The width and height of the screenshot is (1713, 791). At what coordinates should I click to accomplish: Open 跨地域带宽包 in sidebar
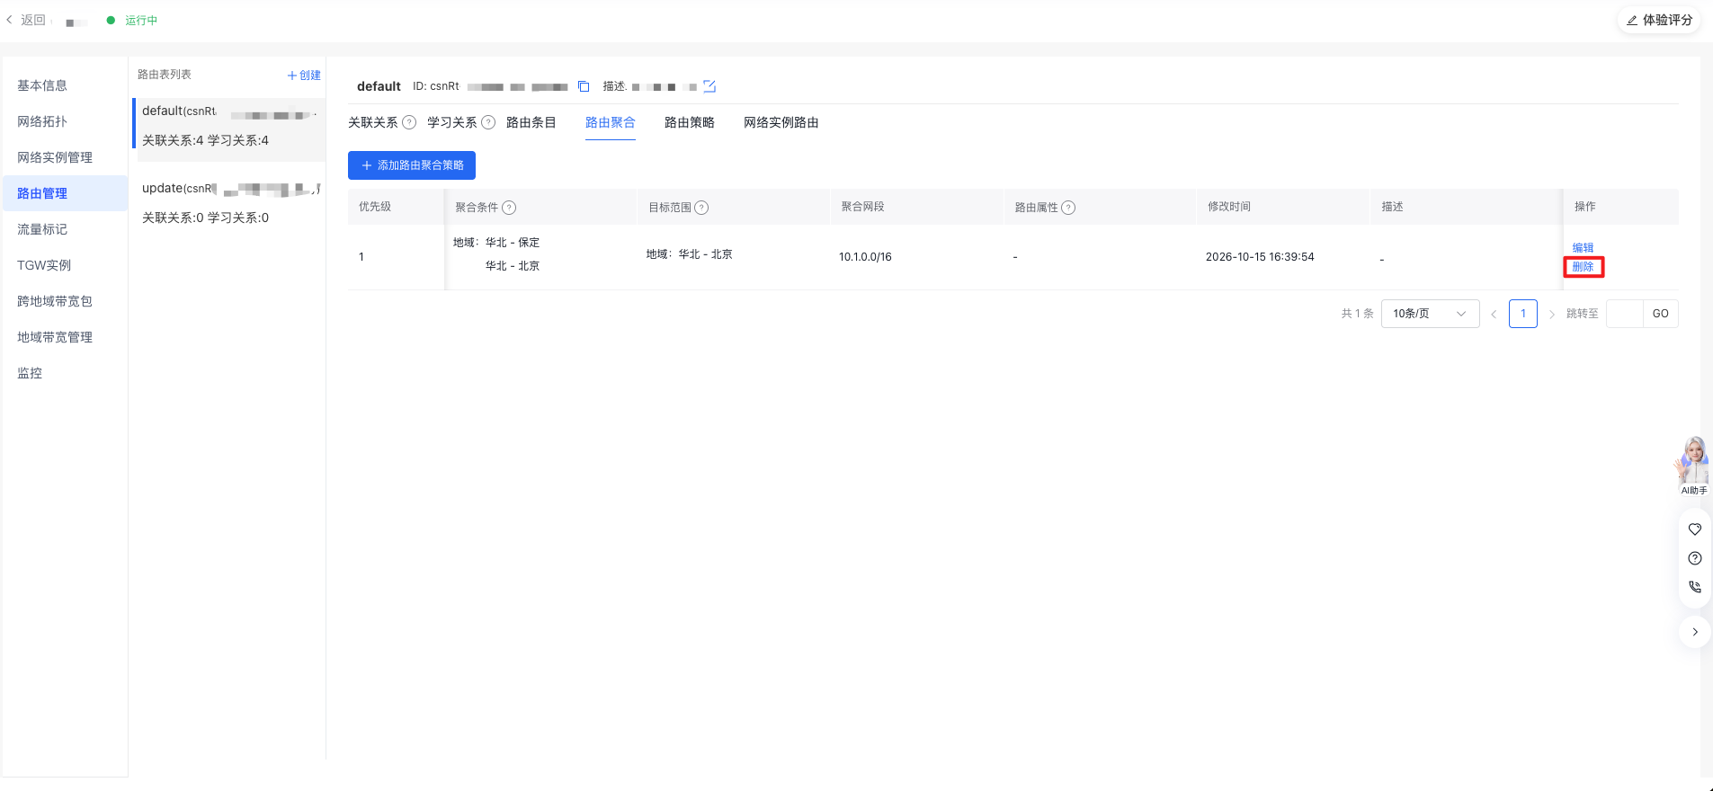coord(65,301)
